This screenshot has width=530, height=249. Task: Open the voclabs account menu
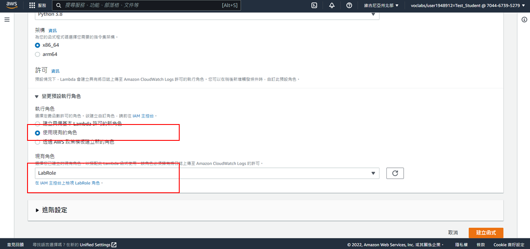tap(468, 6)
